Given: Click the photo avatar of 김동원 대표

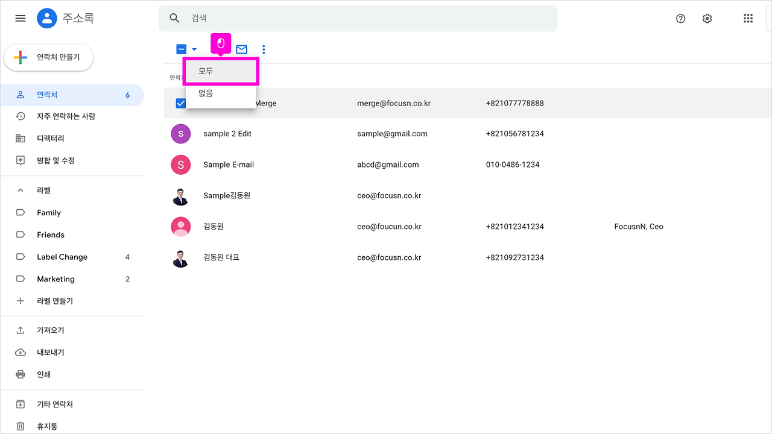Looking at the screenshot, I should 181,257.
